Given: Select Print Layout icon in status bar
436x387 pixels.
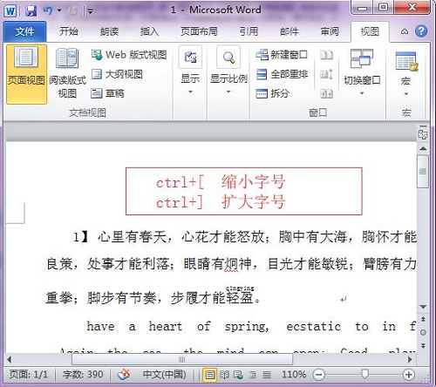Looking at the screenshot, I should tap(209, 375).
